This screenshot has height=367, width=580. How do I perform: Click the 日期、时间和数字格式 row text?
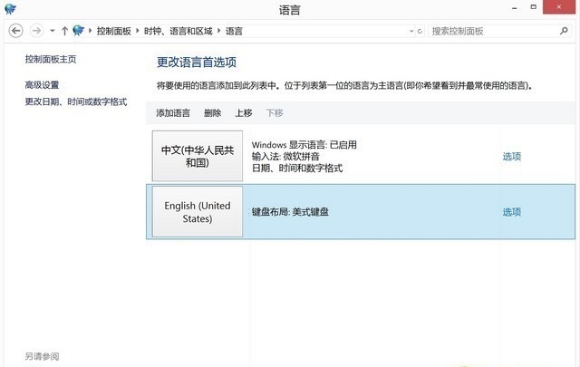[297, 169]
